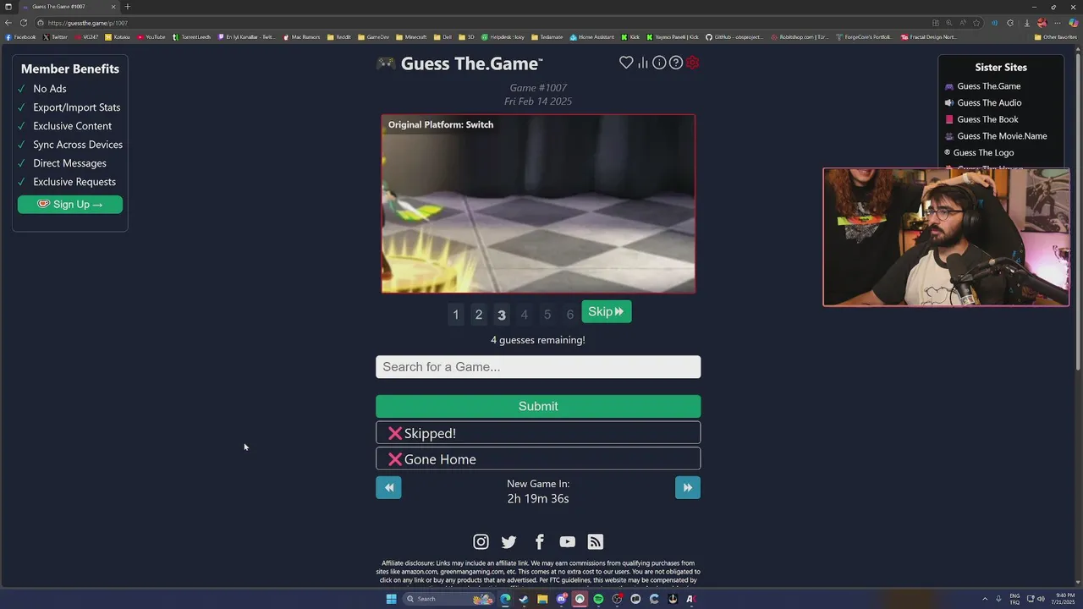This screenshot has width=1083, height=609.
Task: Show hidden tray icons chevron
Action: (985, 599)
